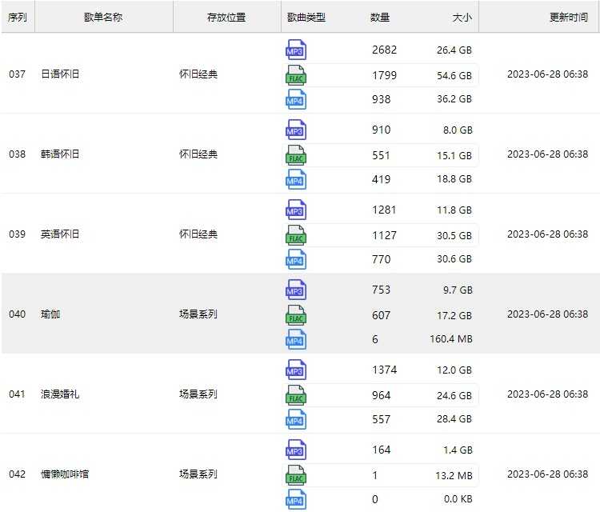Open MP4 icon of 英语怀旧
The height and width of the screenshot is (512, 600).
point(296,259)
